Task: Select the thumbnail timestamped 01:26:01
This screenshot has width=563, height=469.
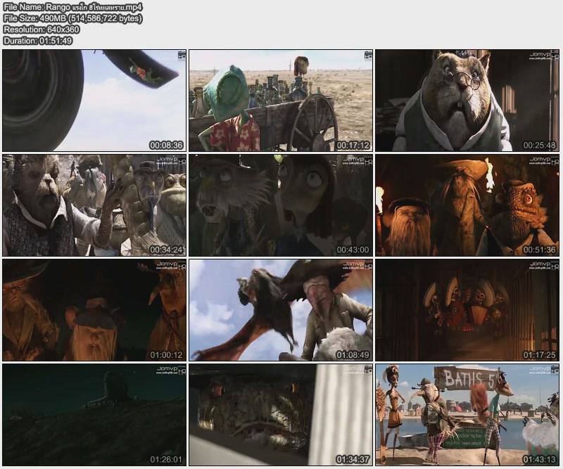Action: tap(94, 415)
